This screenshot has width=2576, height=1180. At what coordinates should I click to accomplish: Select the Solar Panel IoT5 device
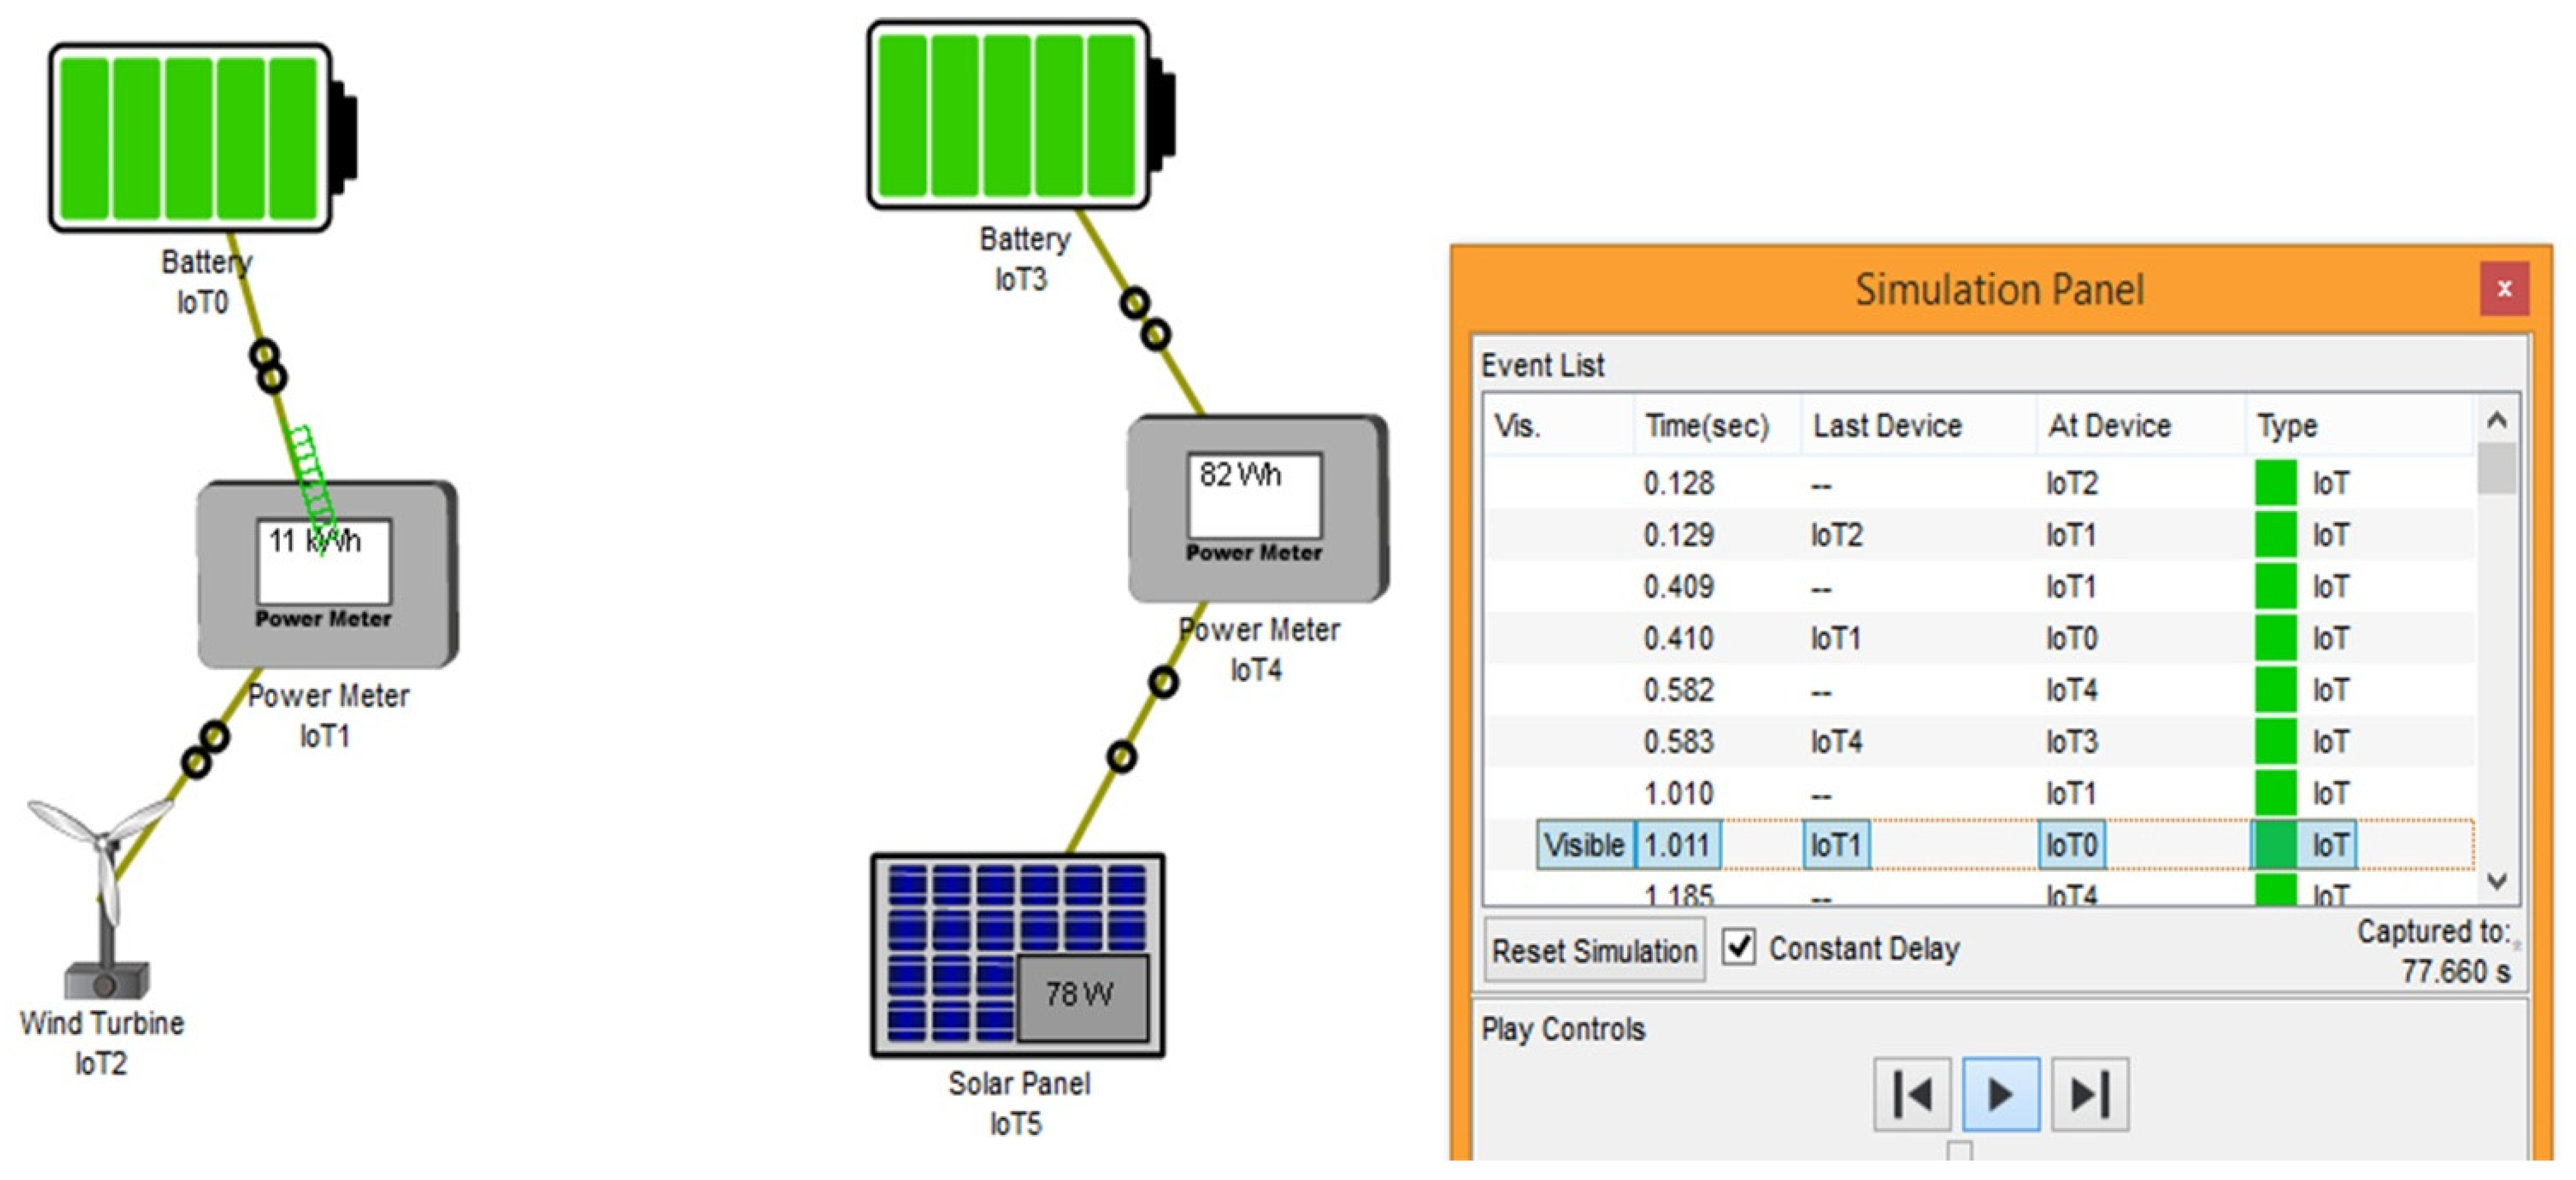[x=1017, y=955]
